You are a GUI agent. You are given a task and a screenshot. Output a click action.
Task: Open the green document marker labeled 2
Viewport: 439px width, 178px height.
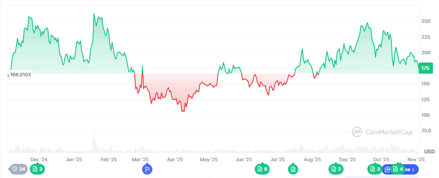point(335,169)
